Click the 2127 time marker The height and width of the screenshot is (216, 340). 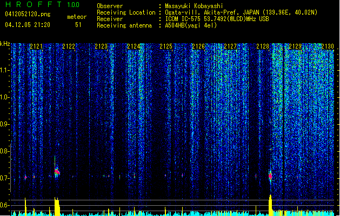click(230, 46)
